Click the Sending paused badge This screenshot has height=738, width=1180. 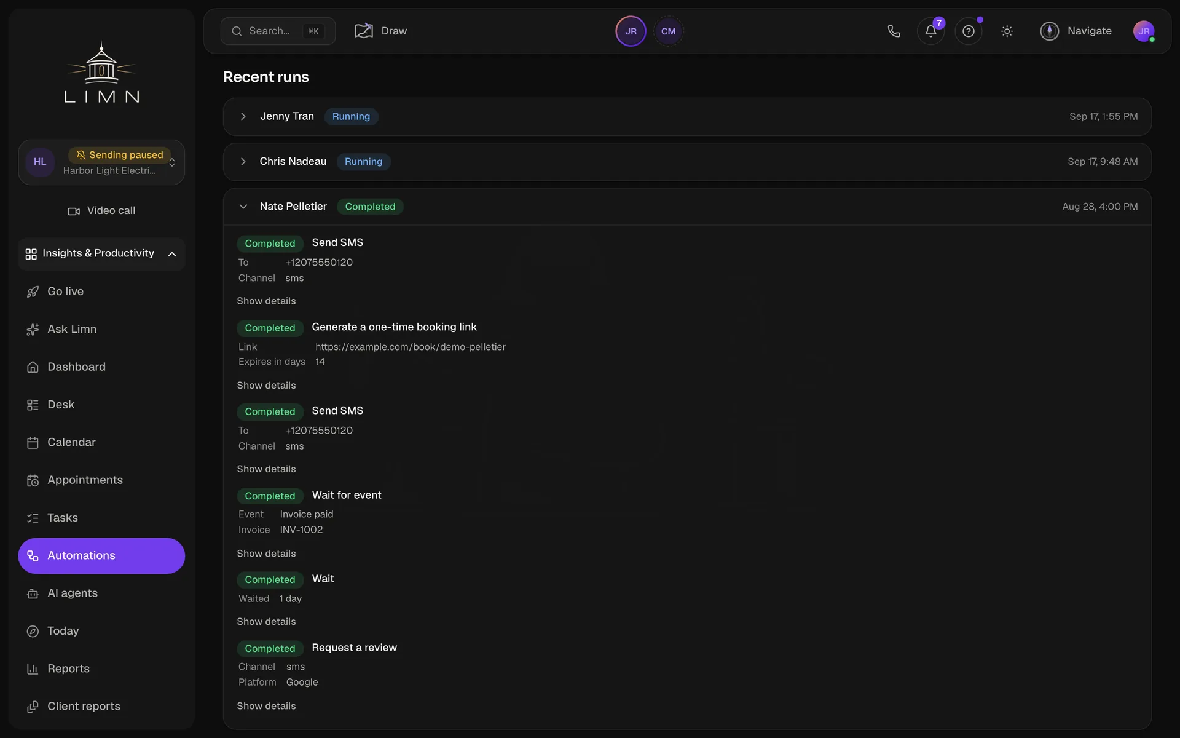click(x=120, y=155)
